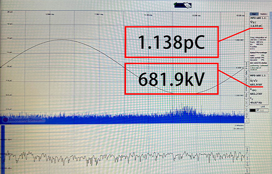Open the DC 1 vertical tab
This screenshot has width=272, height=174.
pyautogui.click(x=246, y=109)
